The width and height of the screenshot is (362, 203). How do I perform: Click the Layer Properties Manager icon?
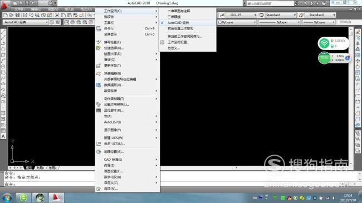click(x=66, y=22)
